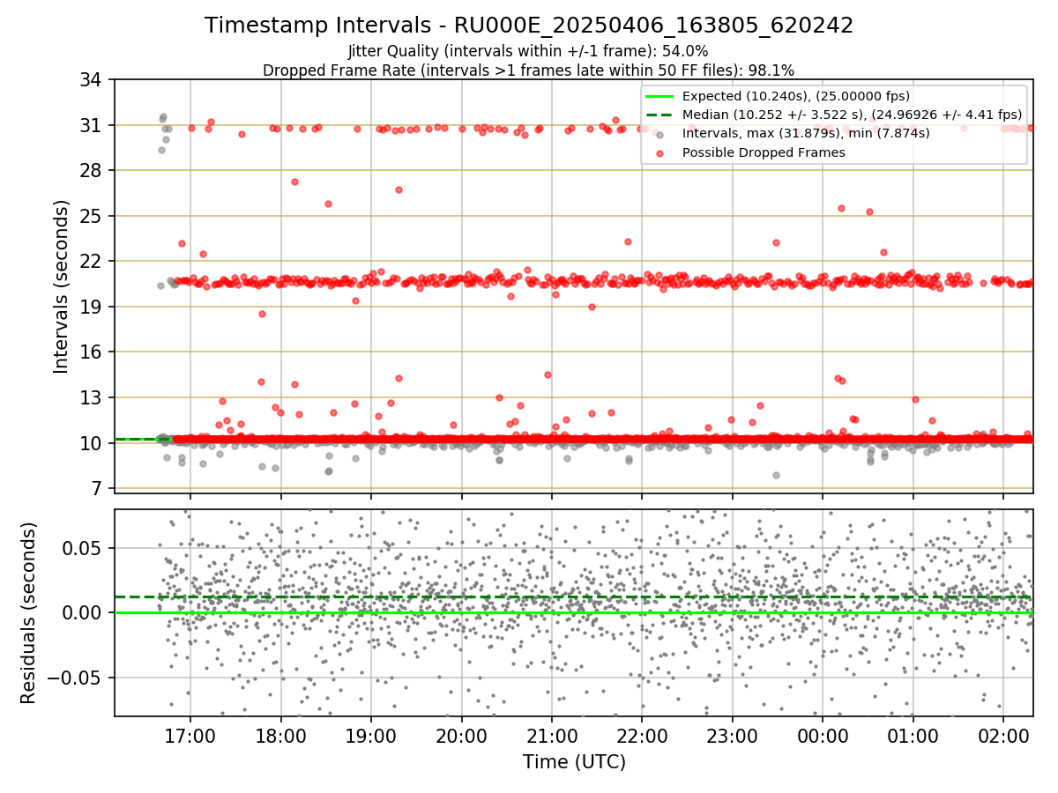Screen dimensions: 1058x793
Task: Click the x-axis tick label "19:00"
Action: click(x=371, y=735)
